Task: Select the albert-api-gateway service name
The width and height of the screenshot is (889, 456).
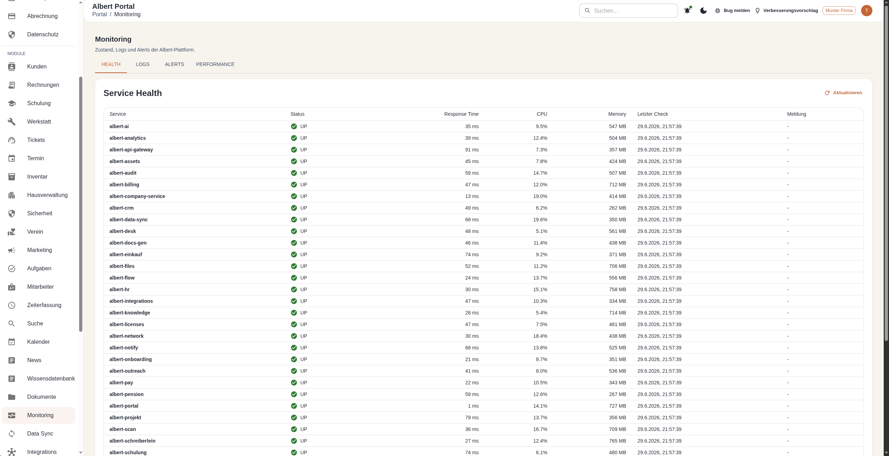Action: [131, 150]
